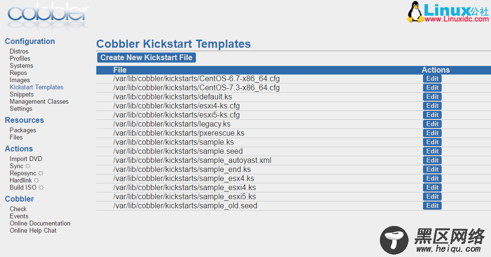Go to Profiles page
Viewport: 491px width, 257px height.
pyautogui.click(x=20, y=58)
